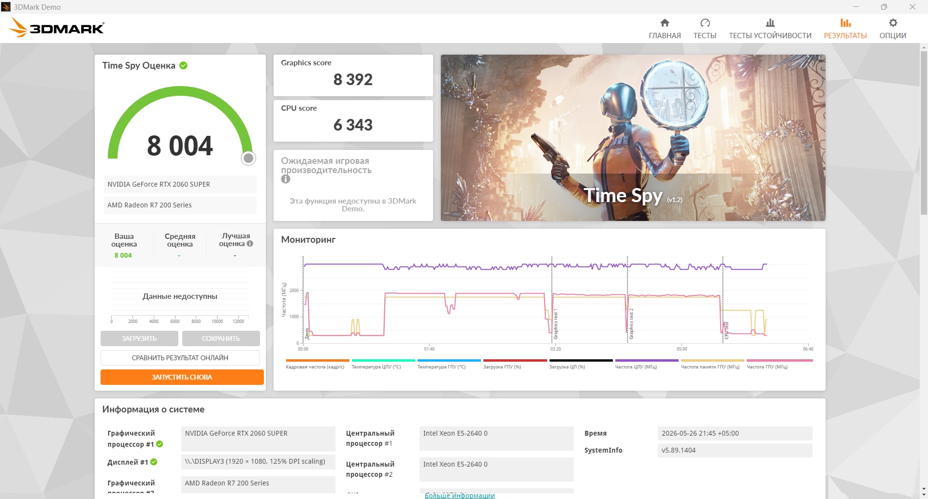
Task: Click AMD Radeon R7 200 Series under the score gauge
Action: coord(180,205)
